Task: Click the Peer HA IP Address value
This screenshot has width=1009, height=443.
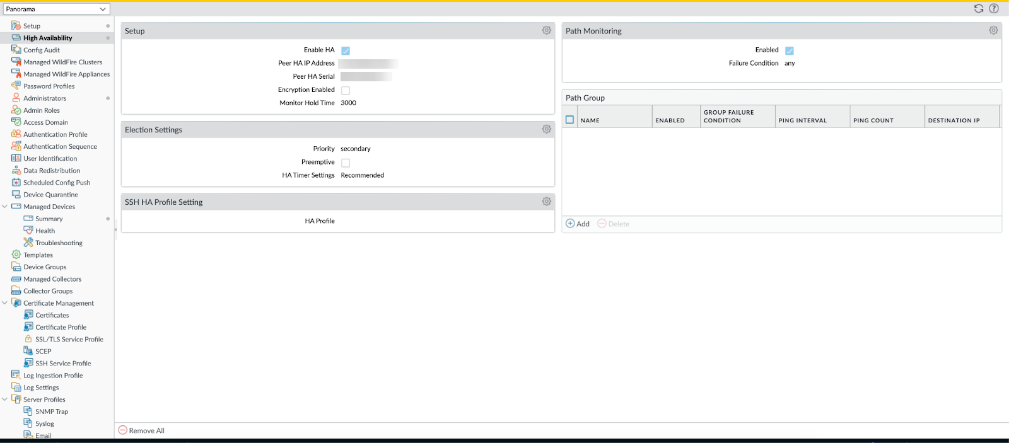Action: tap(368, 64)
